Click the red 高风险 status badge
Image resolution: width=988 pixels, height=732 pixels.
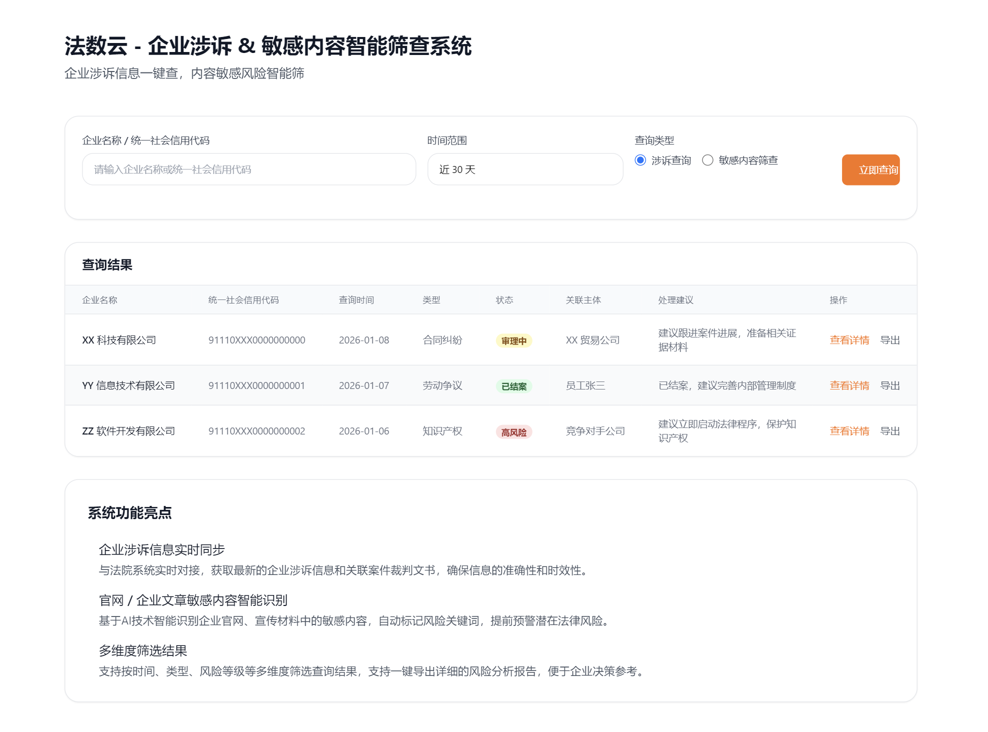(513, 432)
